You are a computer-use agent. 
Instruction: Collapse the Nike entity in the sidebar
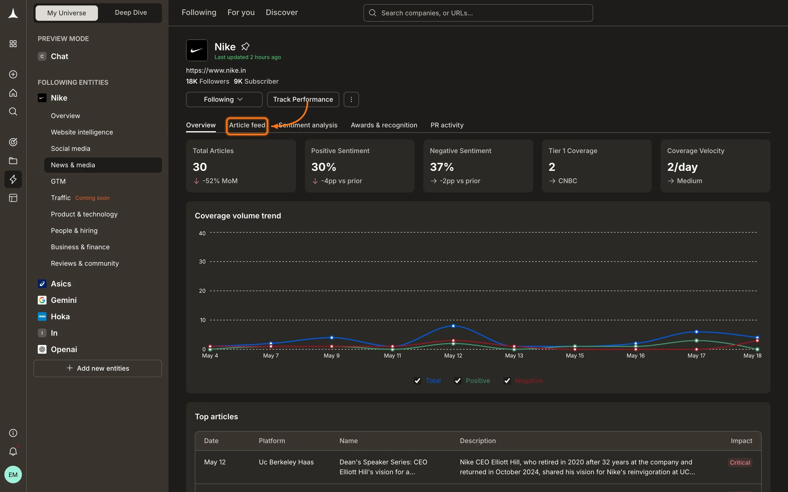(59, 98)
